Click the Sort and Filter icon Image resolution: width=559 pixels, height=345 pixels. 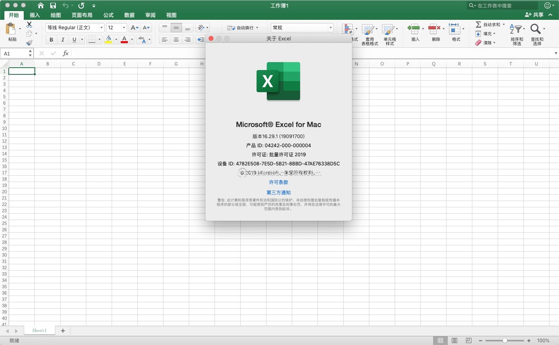click(x=515, y=29)
